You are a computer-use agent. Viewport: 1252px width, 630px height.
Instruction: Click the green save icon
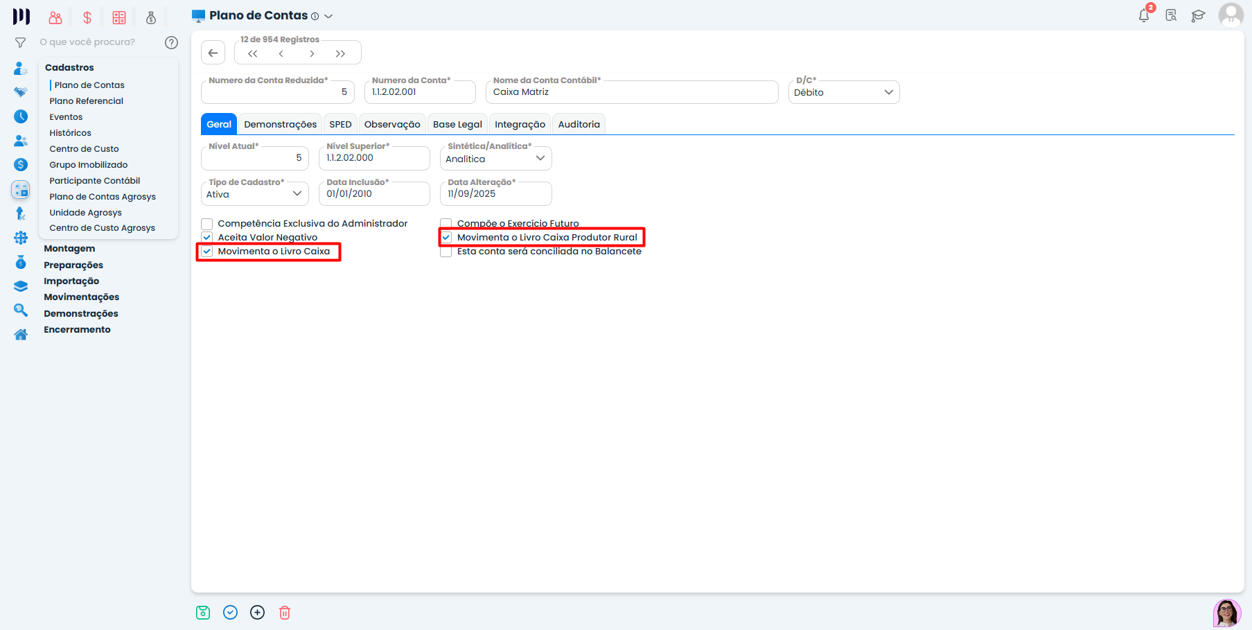(203, 612)
